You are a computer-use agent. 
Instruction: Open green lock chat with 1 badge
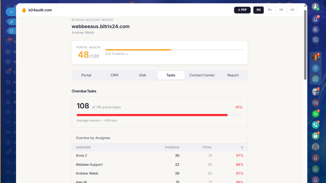coord(316,136)
